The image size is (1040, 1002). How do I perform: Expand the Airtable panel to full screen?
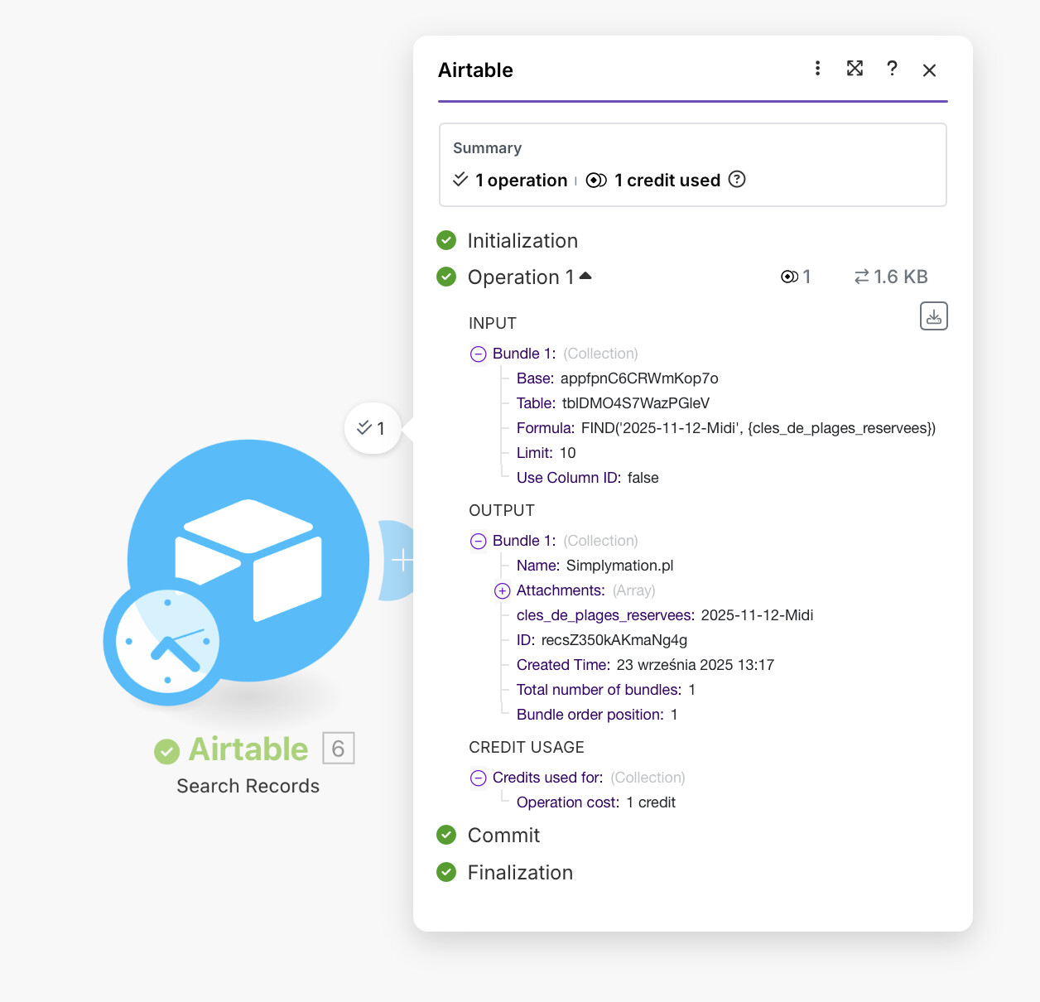[855, 69]
